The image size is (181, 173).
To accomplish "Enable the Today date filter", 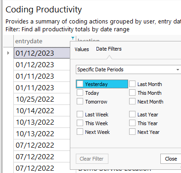I will coord(80,92).
